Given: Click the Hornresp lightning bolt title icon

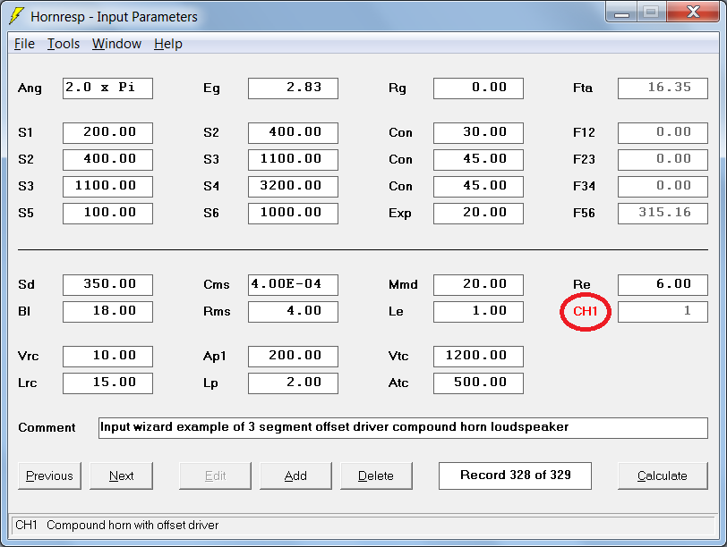Looking at the screenshot, I should tap(16, 16).
